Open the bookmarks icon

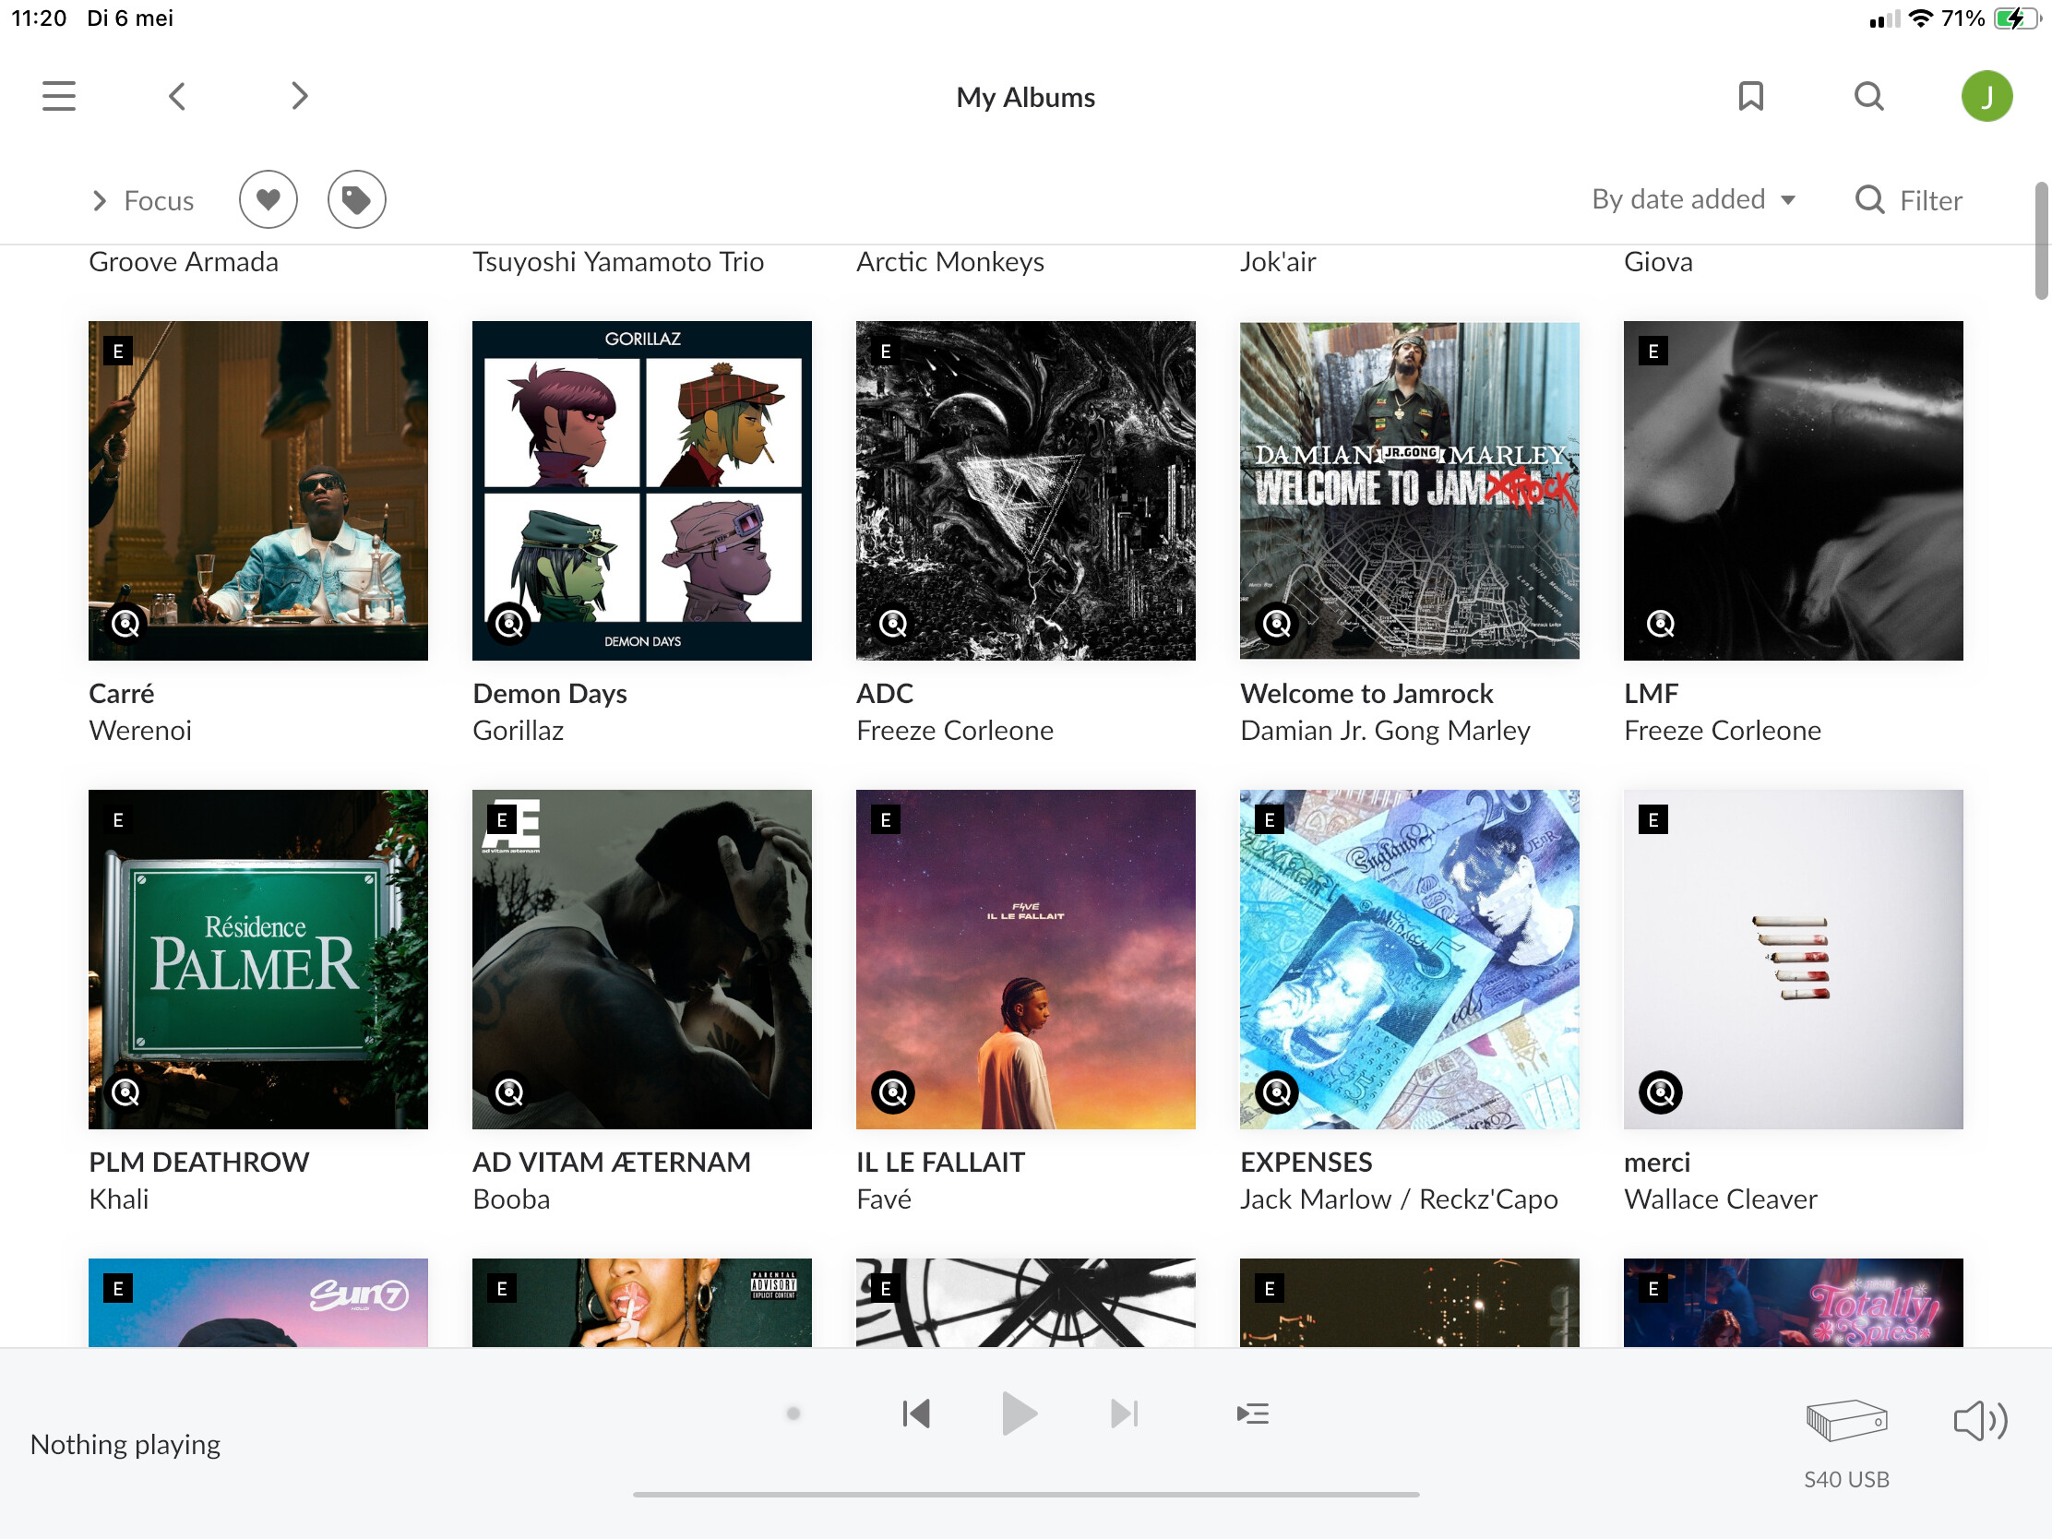coord(1750,97)
